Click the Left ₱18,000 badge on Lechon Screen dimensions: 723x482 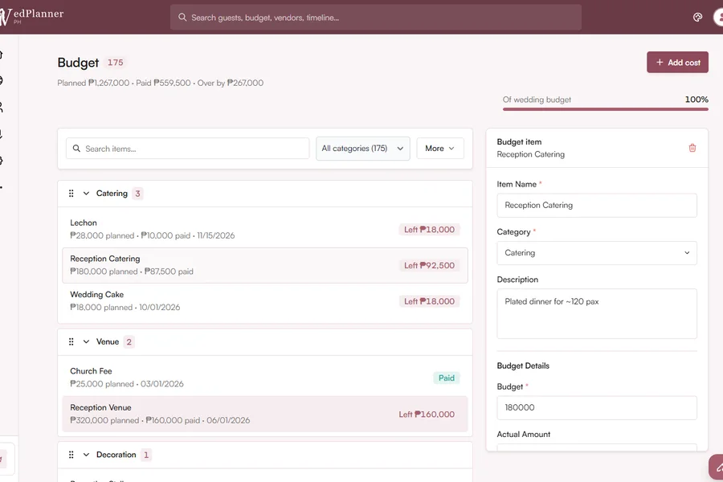(x=429, y=229)
